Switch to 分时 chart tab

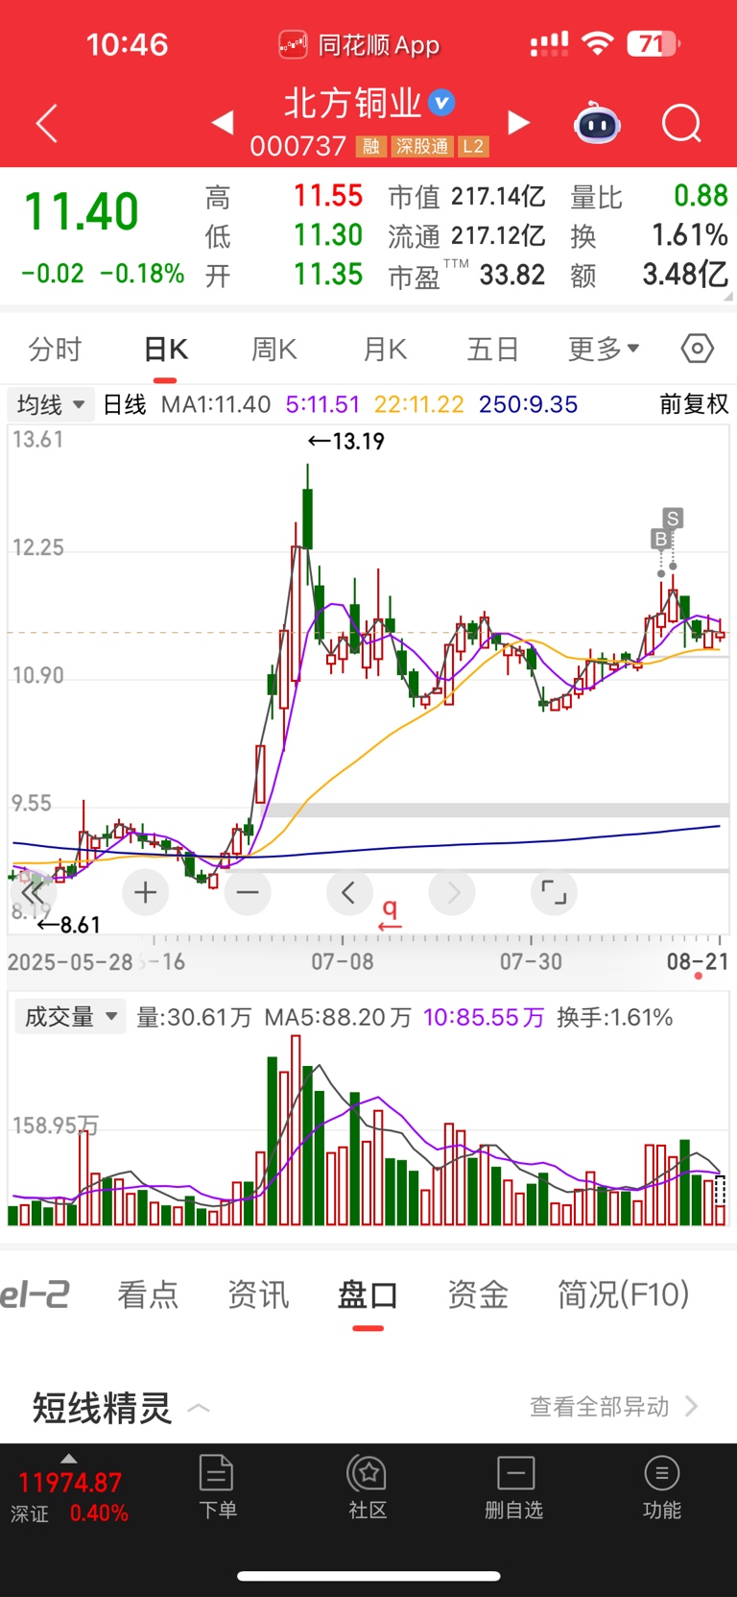[55, 349]
